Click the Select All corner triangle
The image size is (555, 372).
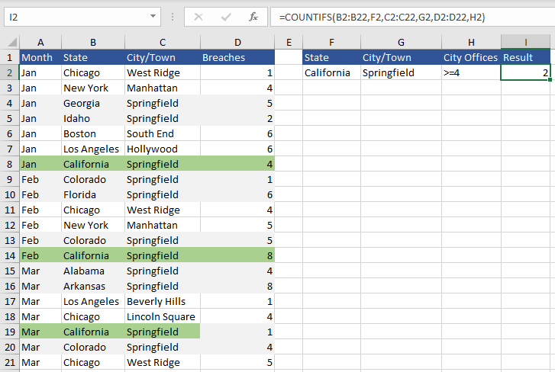point(11,43)
